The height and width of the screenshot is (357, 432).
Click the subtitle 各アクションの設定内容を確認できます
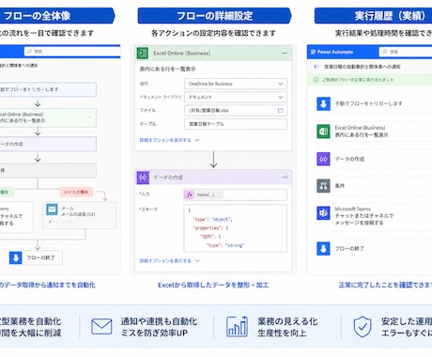coord(213,33)
